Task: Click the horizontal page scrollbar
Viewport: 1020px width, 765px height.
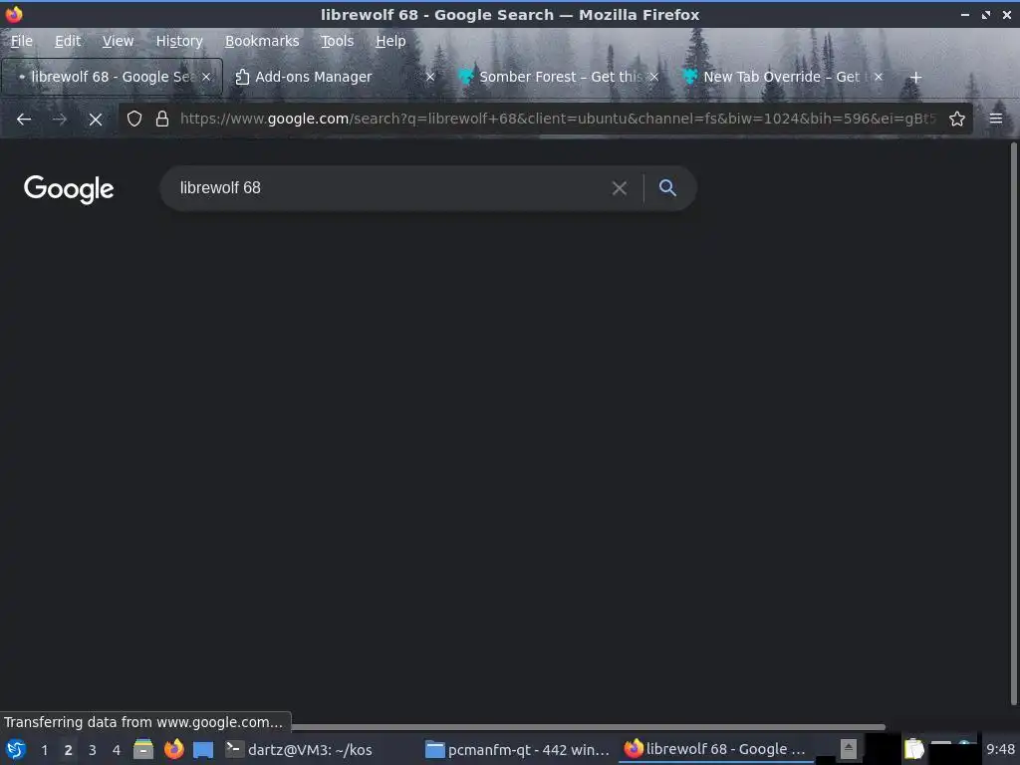Action: 586,726
